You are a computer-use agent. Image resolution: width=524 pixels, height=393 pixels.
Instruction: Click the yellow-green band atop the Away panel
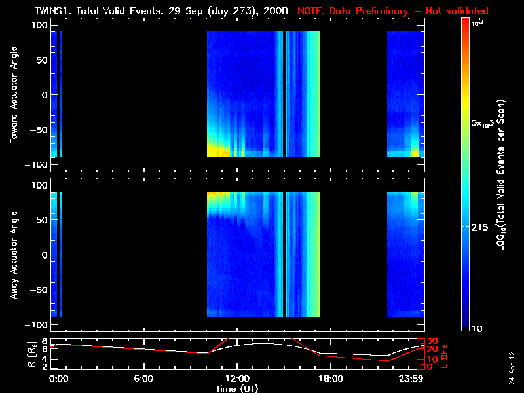tap(223, 195)
